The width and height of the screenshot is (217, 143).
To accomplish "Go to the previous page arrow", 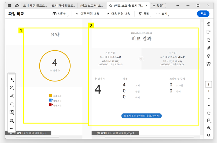I will pos(209,99).
